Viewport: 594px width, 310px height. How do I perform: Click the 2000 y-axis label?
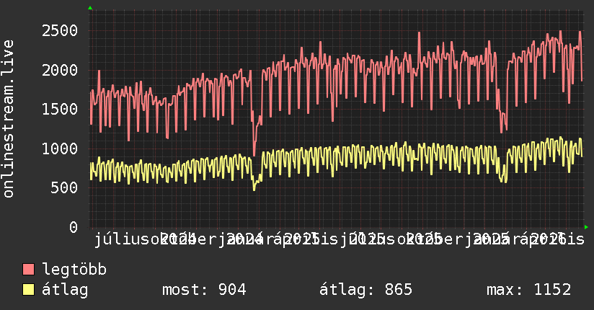coord(60,70)
